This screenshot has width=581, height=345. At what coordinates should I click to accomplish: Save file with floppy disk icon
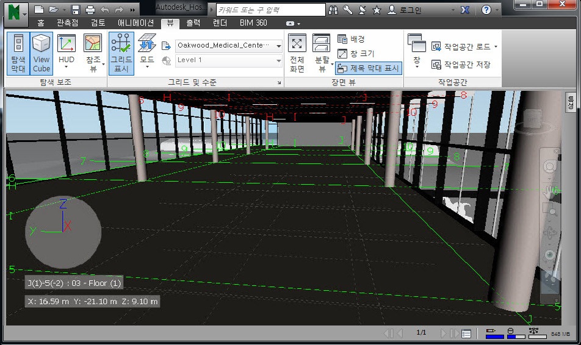[76, 10]
